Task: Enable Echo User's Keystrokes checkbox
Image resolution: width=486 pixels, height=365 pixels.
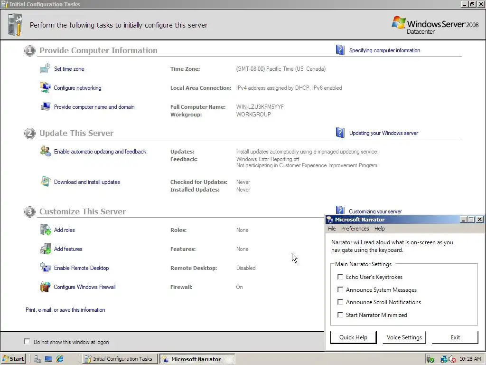Action: (x=340, y=277)
